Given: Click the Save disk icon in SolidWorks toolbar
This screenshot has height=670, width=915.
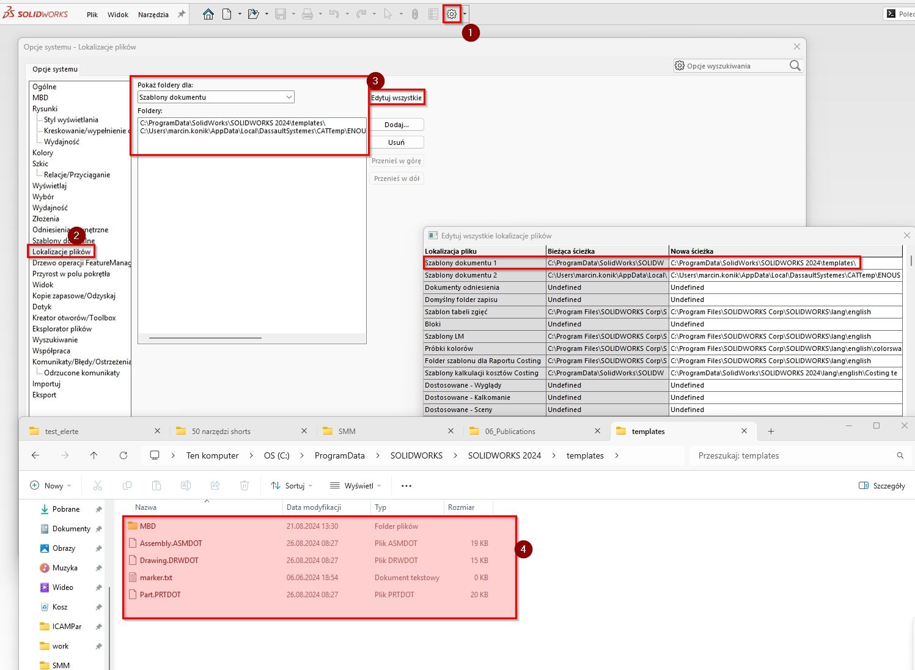Looking at the screenshot, I should pyautogui.click(x=281, y=14).
